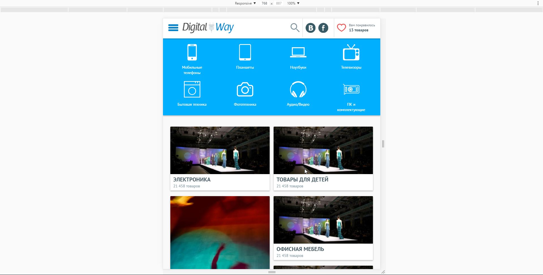
Task: Open the 100% zoom dropdown
Action: [x=293, y=3]
